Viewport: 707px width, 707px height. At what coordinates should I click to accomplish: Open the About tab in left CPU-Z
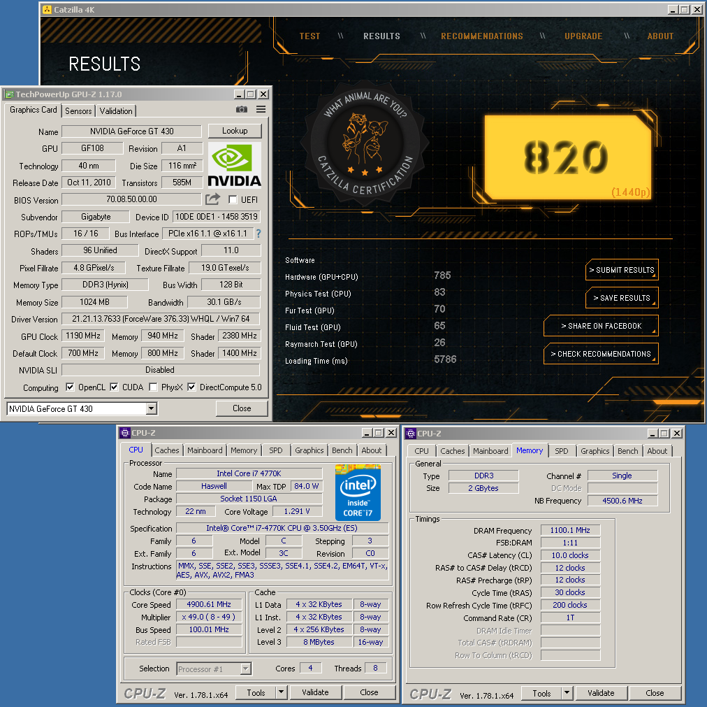pos(372,450)
